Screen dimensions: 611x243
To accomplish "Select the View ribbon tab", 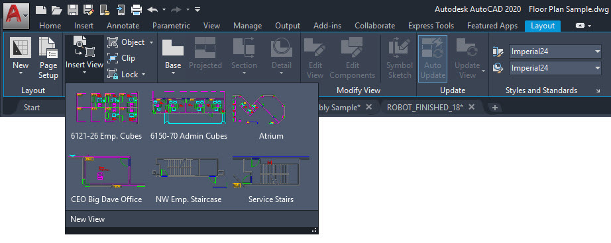I will pyautogui.click(x=211, y=26).
